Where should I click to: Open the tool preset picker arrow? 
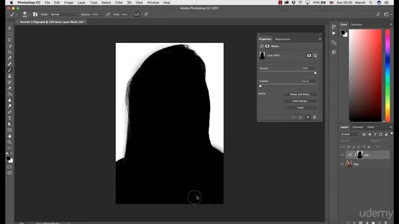[x=17, y=15]
